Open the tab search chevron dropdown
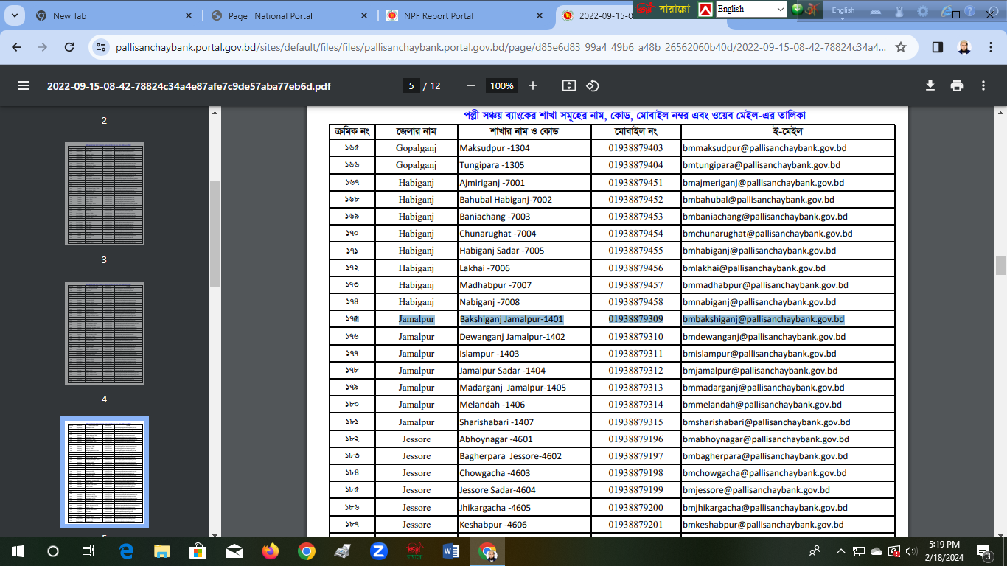This screenshot has height=566, width=1007. (x=18, y=15)
